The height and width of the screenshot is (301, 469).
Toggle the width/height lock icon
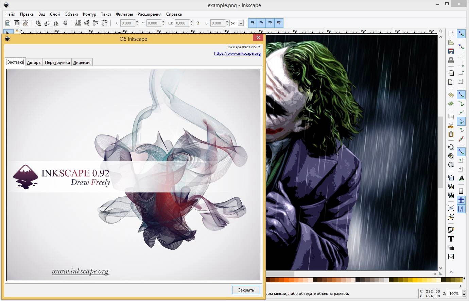tap(198, 23)
